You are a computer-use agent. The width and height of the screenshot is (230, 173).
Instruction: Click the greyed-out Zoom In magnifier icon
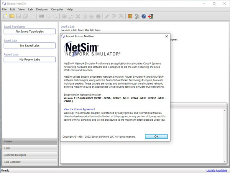[x=48, y=16]
